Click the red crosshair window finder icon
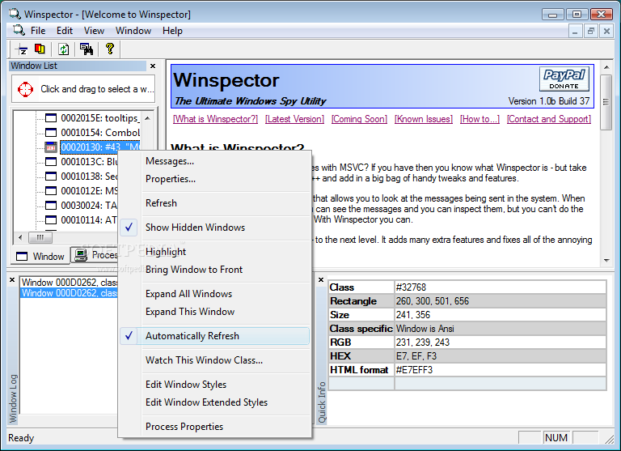621x451 pixels. click(x=27, y=89)
